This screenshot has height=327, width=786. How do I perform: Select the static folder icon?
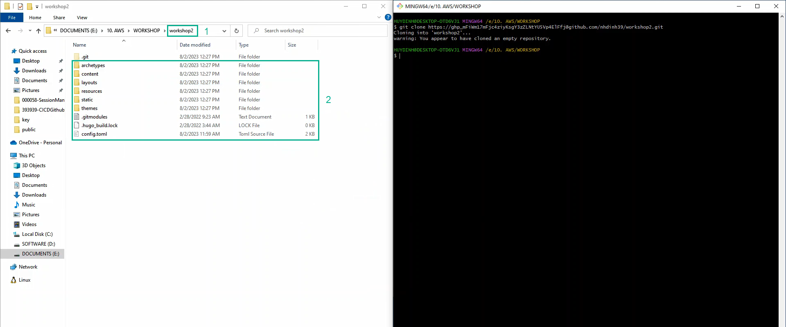77,100
